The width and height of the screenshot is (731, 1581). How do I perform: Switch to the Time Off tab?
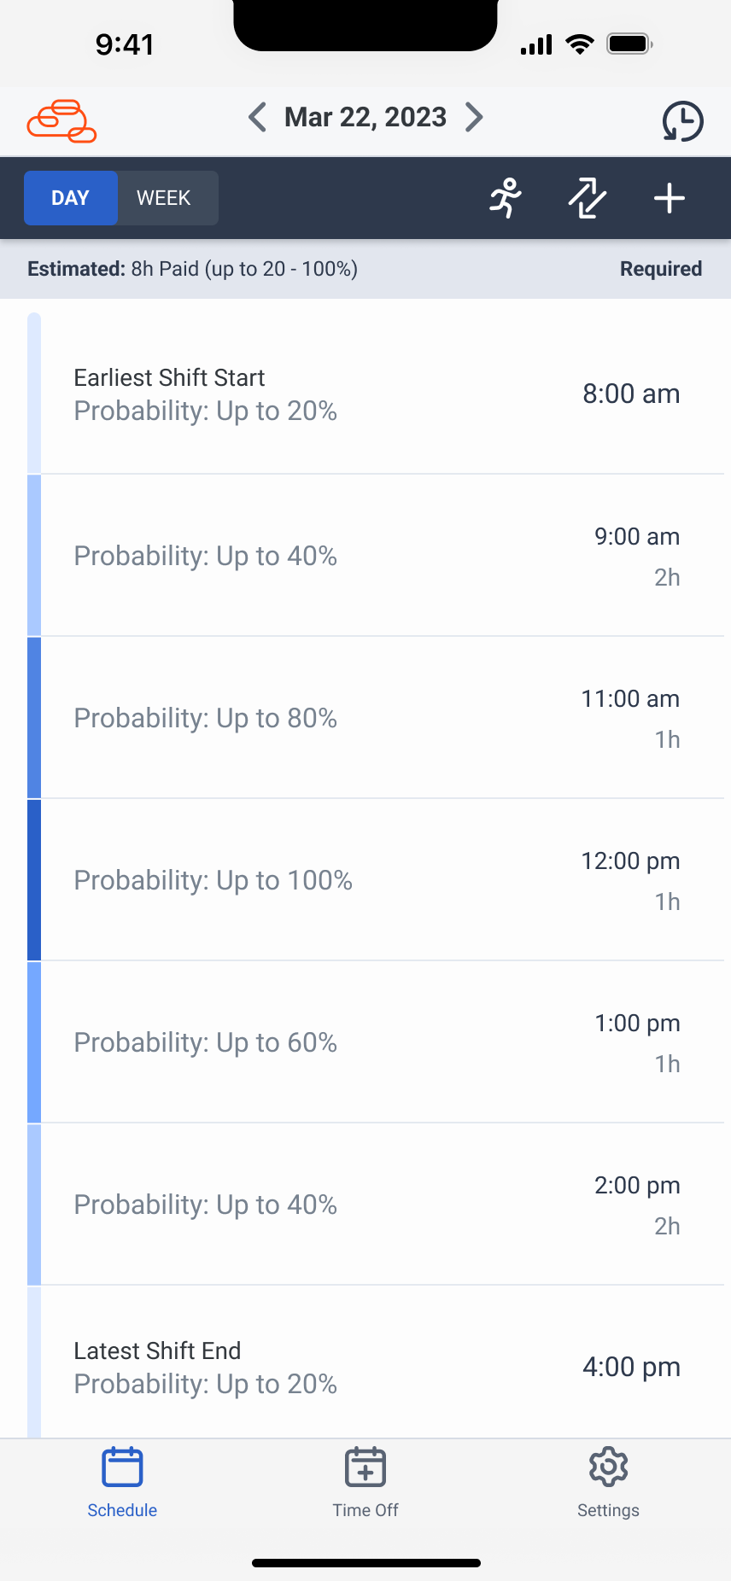click(x=365, y=1482)
